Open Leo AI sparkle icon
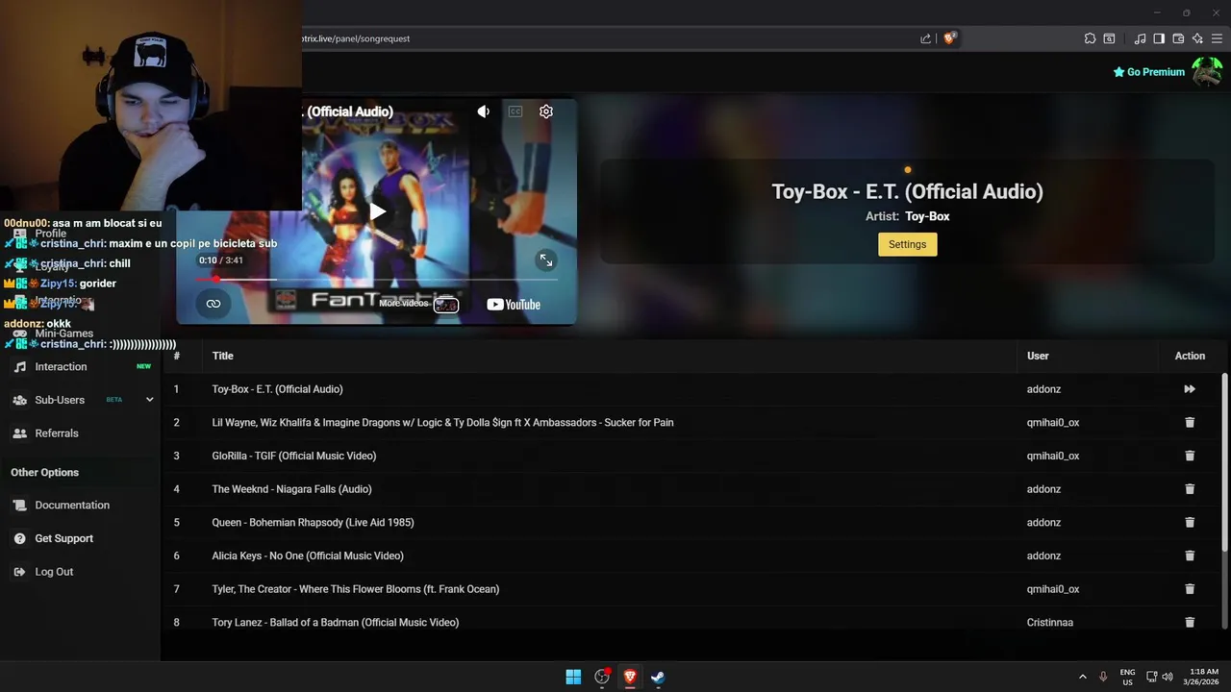 coord(1197,38)
